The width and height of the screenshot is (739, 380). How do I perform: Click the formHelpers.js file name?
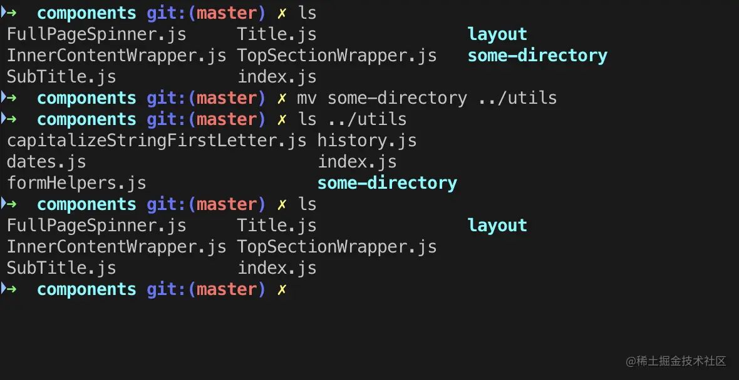[x=76, y=183]
